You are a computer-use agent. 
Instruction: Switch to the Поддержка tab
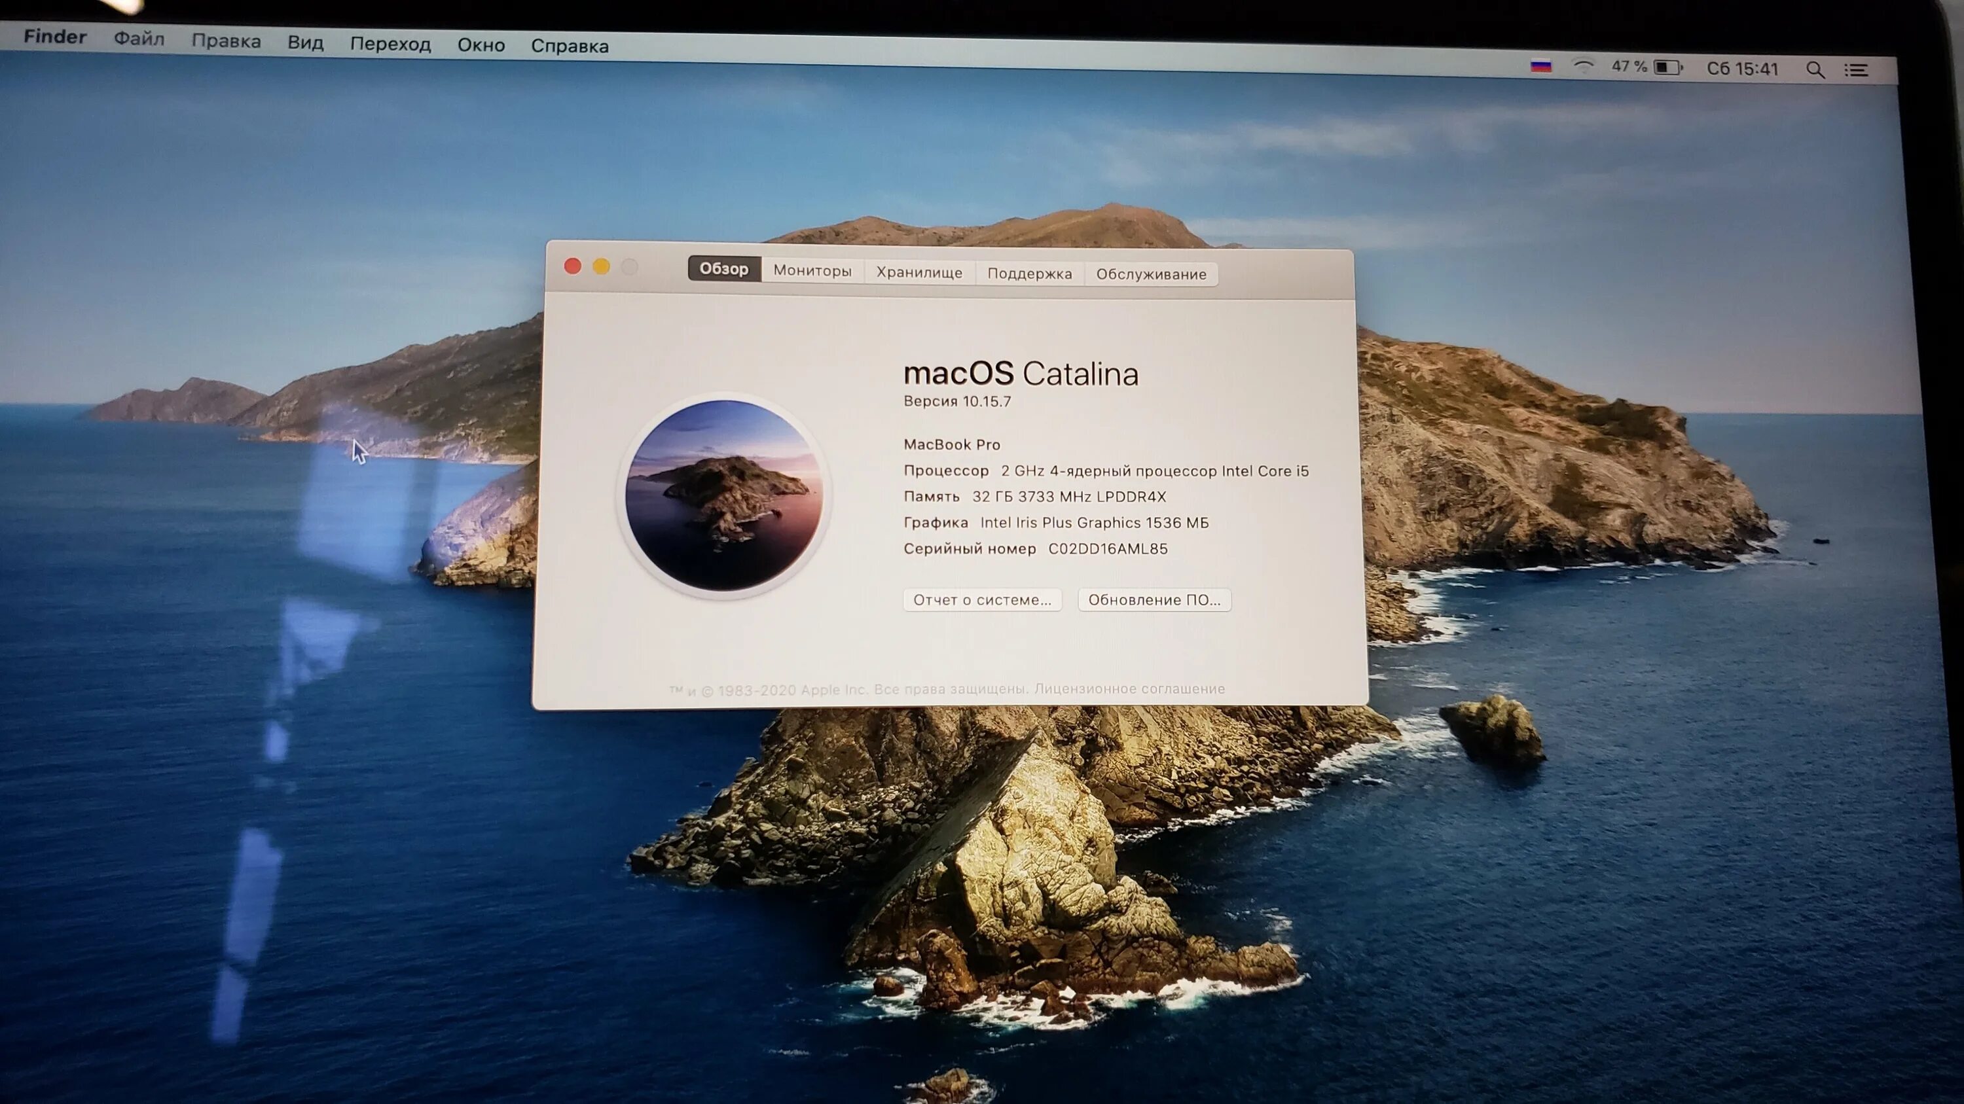point(1029,274)
